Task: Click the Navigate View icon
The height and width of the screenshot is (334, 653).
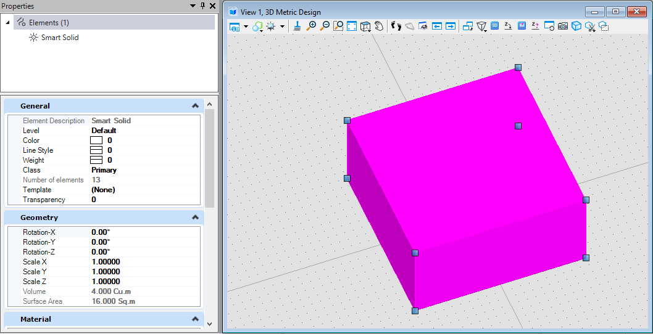Action: [x=423, y=26]
